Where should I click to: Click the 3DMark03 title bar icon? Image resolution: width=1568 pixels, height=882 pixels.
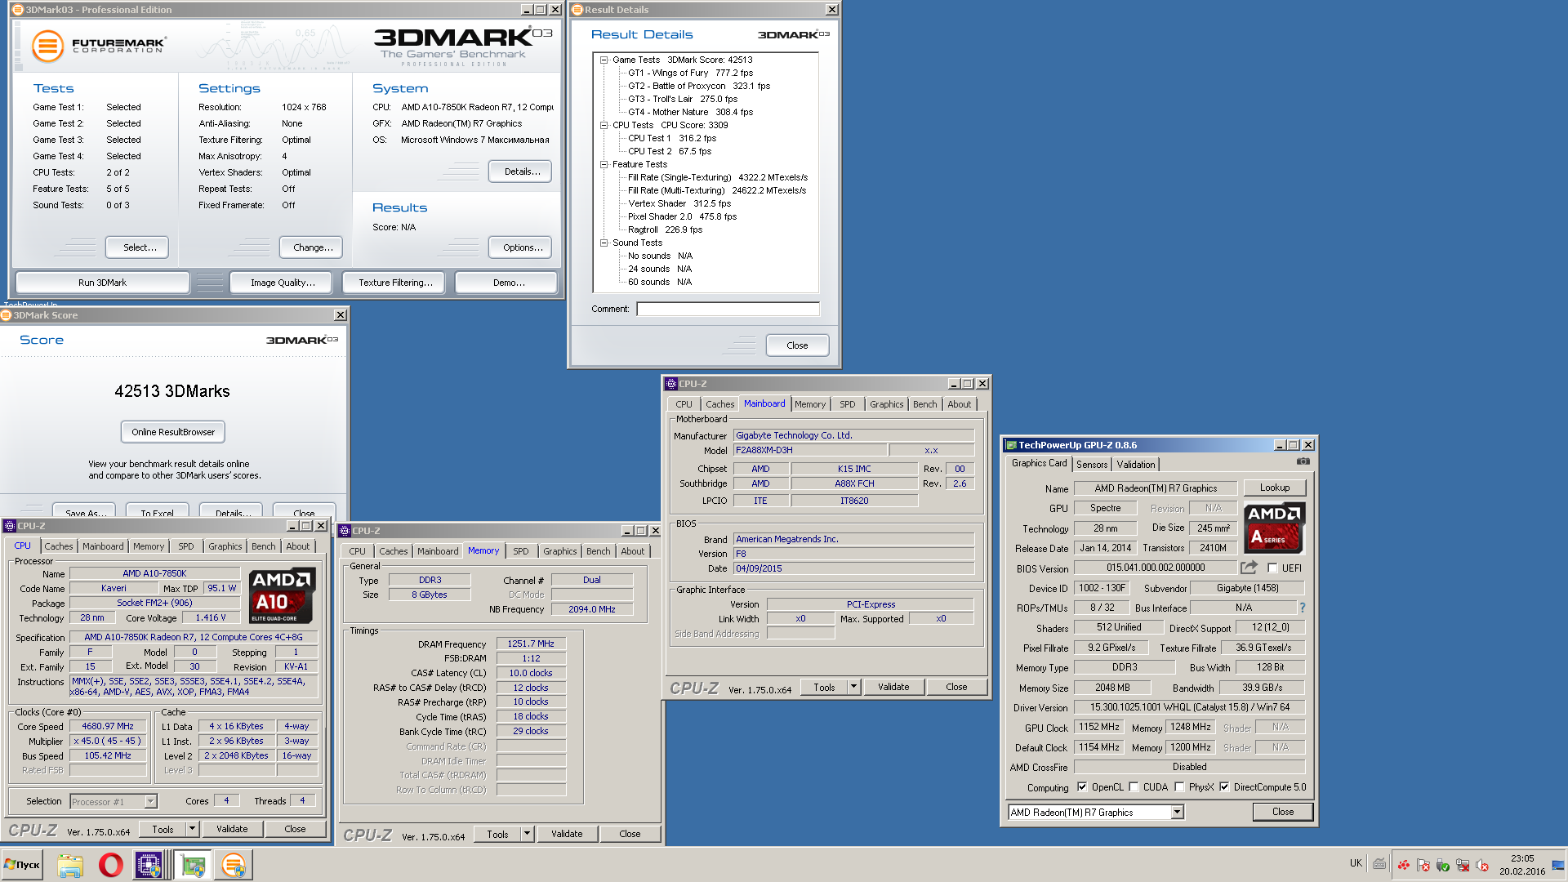click(x=18, y=10)
